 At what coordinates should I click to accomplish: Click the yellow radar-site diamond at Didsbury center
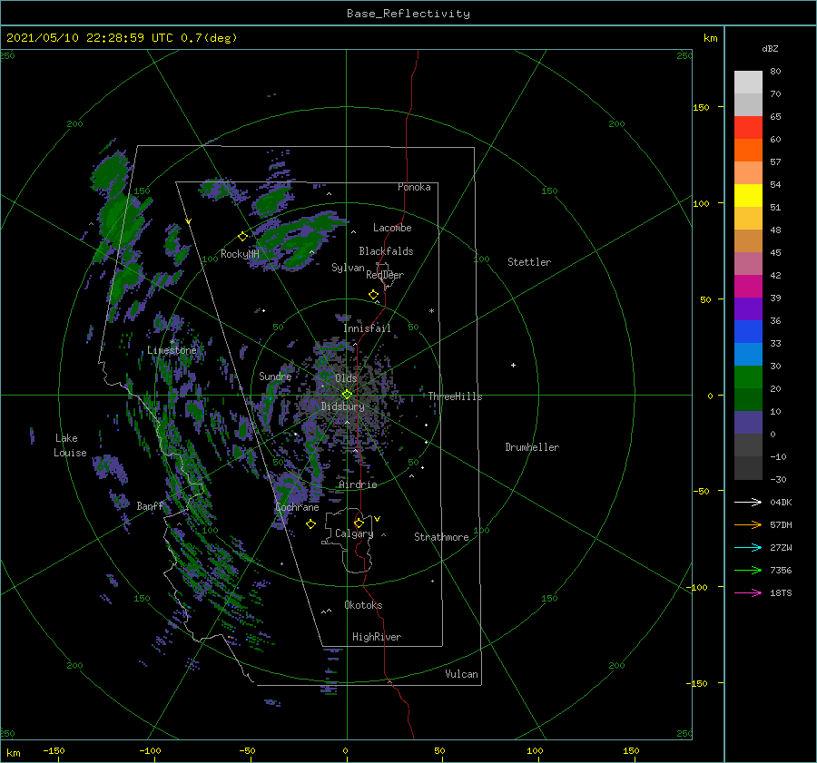[x=347, y=395]
